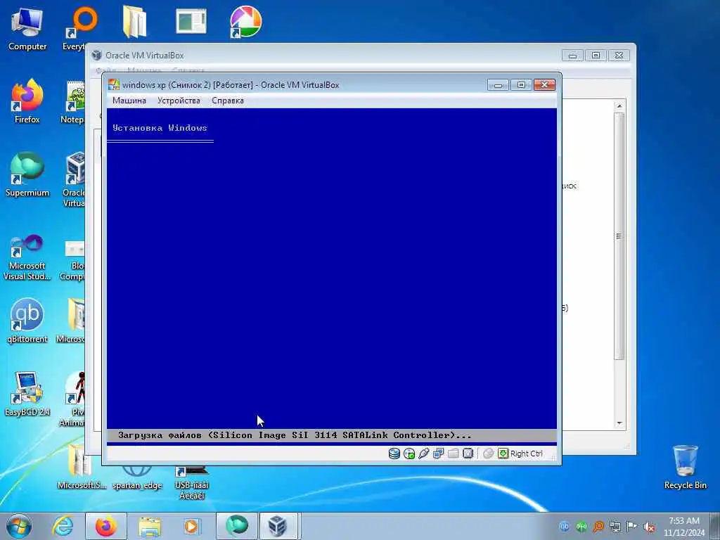This screenshot has width=720, height=540.
Task: Select the yellow folder icon at desktop top
Action: coord(135,22)
